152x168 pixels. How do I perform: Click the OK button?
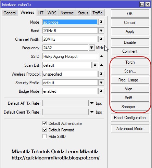point(130,14)
